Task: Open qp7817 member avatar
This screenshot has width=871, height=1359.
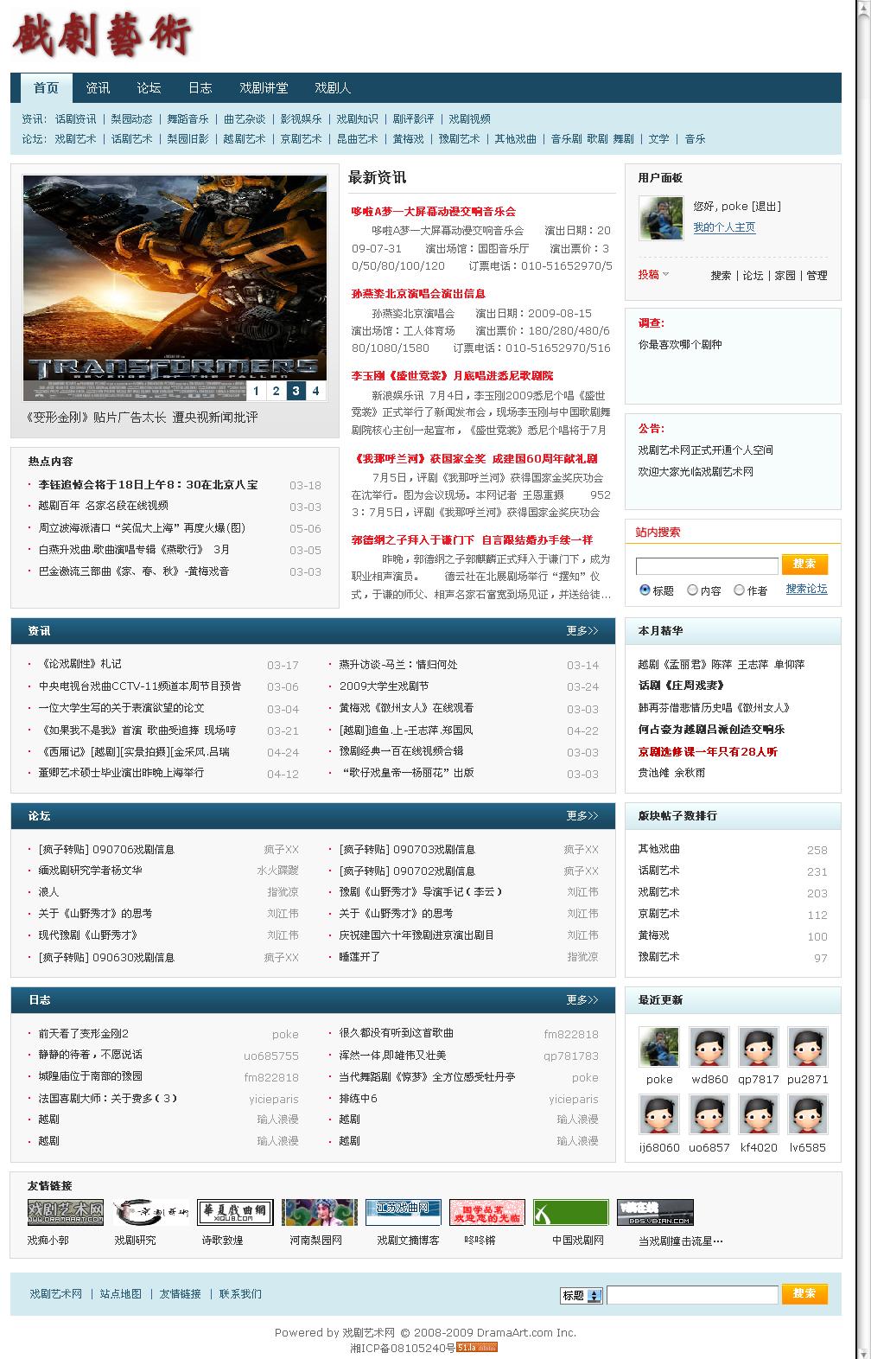Action: [x=758, y=1048]
